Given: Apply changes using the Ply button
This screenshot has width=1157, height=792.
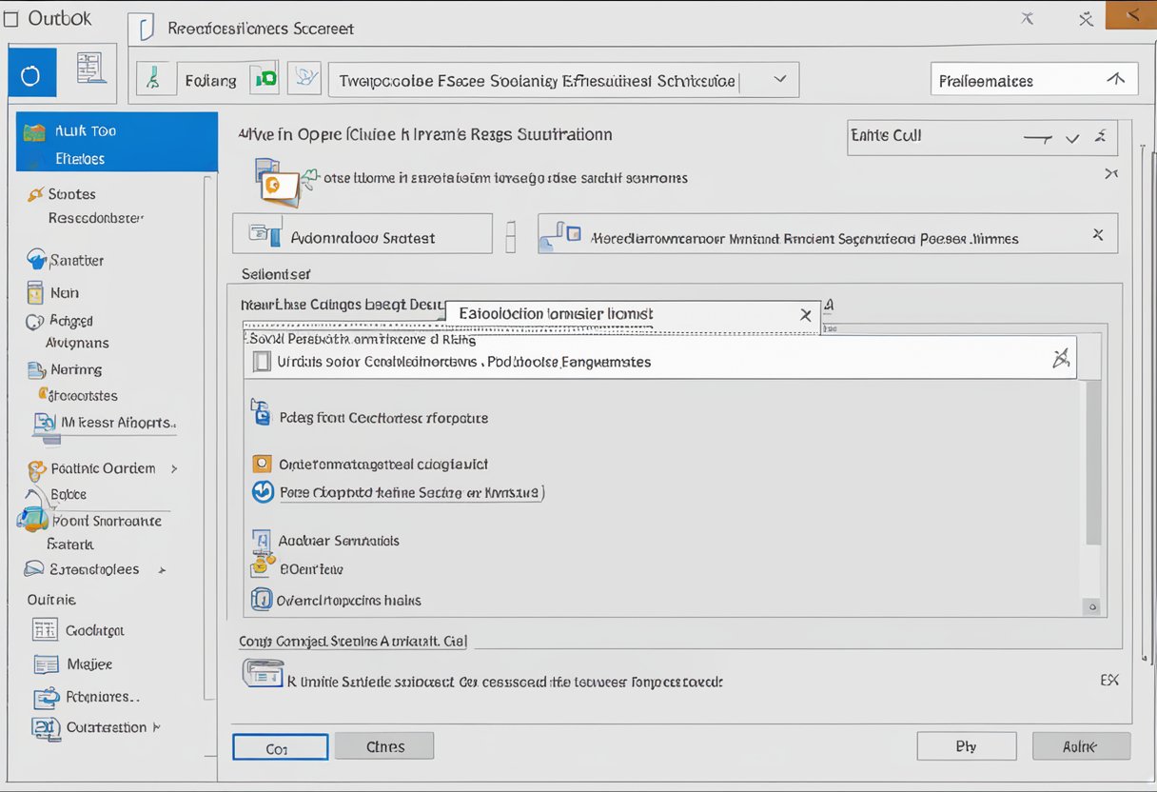Looking at the screenshot, I should (x=967, y=746).
